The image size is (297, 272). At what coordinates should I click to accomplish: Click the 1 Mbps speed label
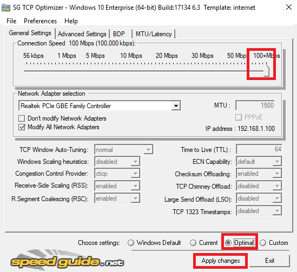pyautogui.click(x=67, y=56)
